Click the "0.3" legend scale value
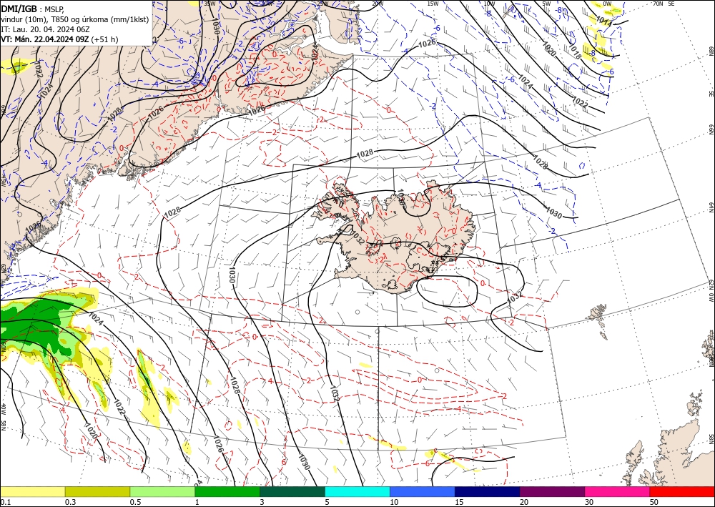The height and width of the screenshot is (507, 715). [x=70, y=502]
